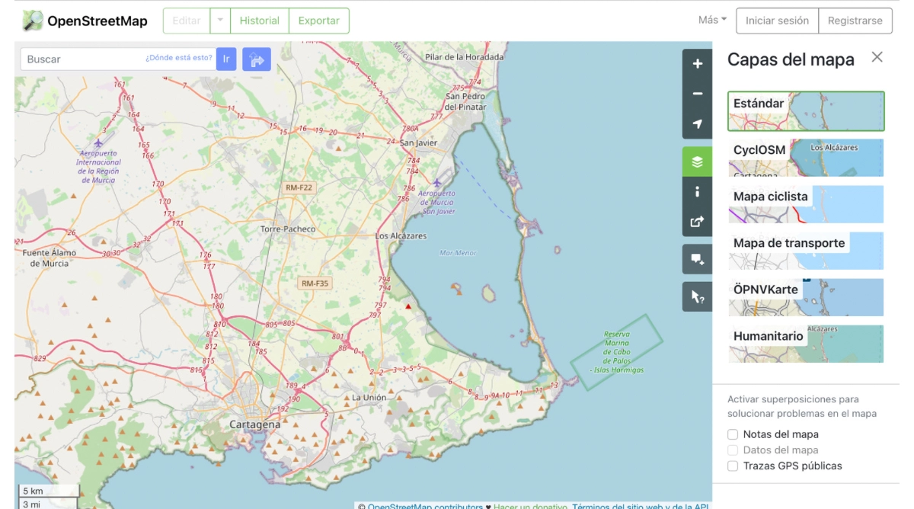Open the Hacer un donativo link
Viewport: 914px width, 509px height.
[x=530, y=506]
